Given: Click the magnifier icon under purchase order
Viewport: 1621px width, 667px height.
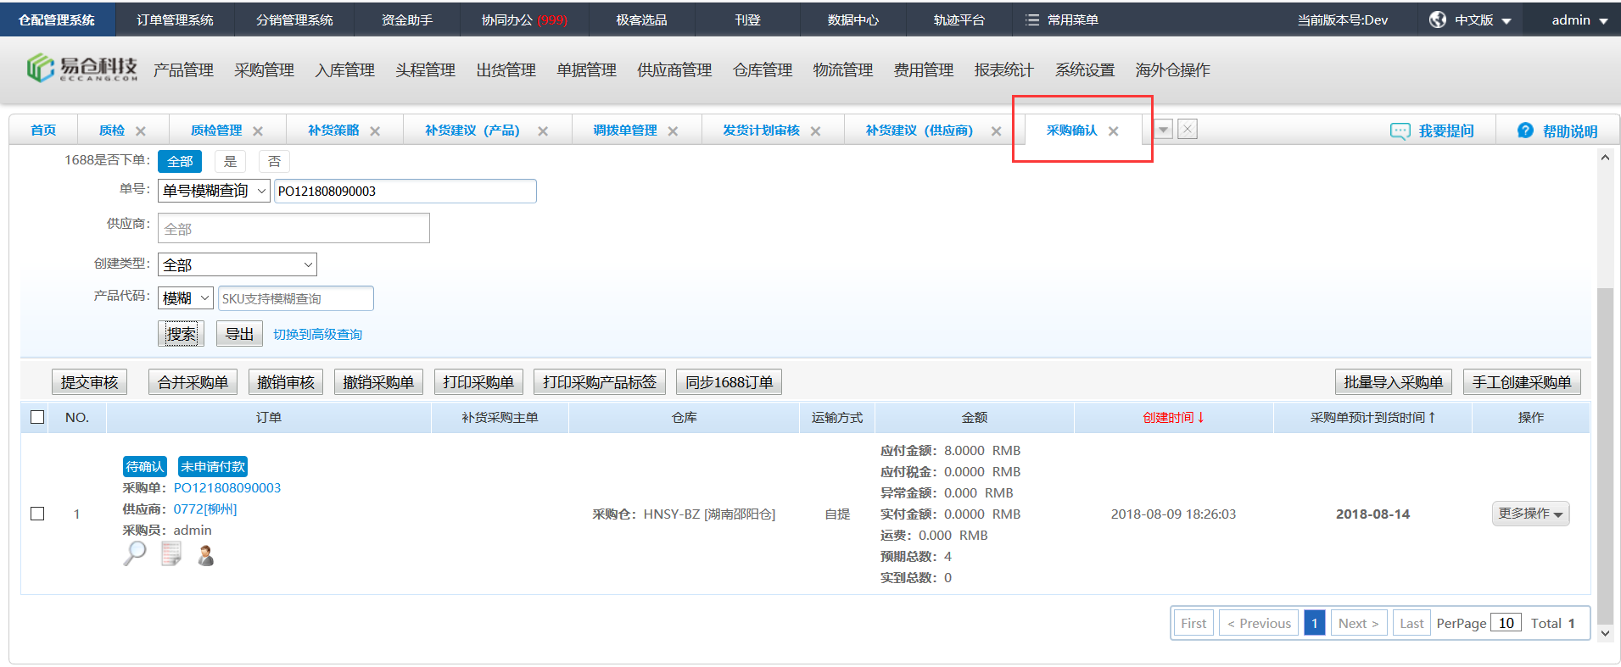Looking at the screenshot, I should click(135, 554).
